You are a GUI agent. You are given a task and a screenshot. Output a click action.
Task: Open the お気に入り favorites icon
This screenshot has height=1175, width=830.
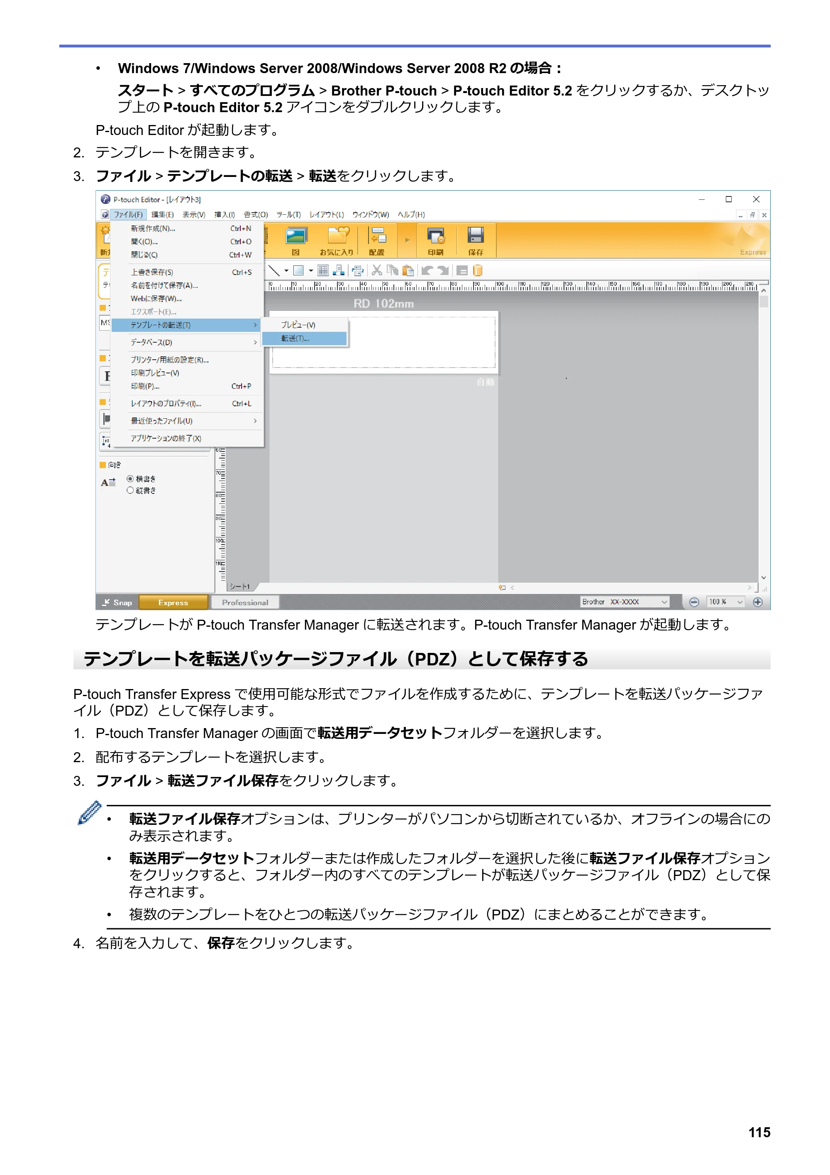(x=337, y=240)
